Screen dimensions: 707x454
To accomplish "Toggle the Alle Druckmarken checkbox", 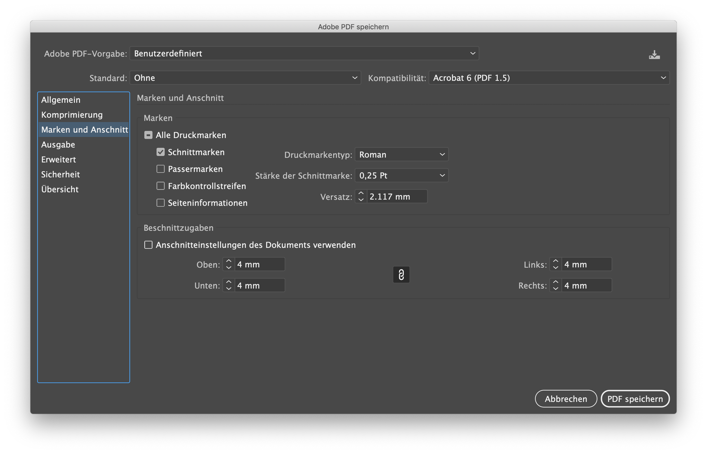I will pos(148,135).
